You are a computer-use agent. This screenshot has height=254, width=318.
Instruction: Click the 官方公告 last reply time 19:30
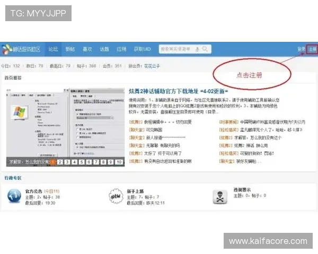click(50, 203)
